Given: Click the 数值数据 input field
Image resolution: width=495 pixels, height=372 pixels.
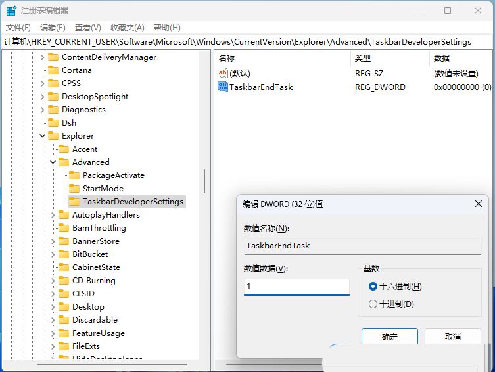Looking at the screenshot, I should pos(296,287).
